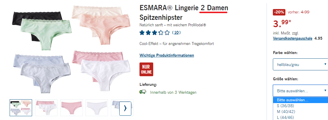Click the green delivery truck icon
328x120 pixels.
(x=143, y=92)
